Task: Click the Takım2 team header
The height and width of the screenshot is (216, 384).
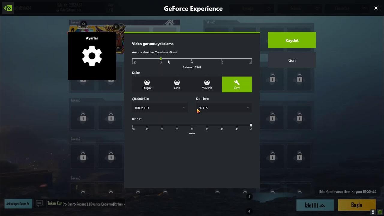Action: 210,22
